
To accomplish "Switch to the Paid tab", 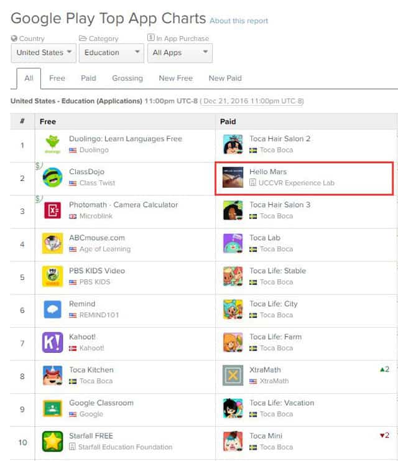I will pyautogui.click(x=88, y=78).
